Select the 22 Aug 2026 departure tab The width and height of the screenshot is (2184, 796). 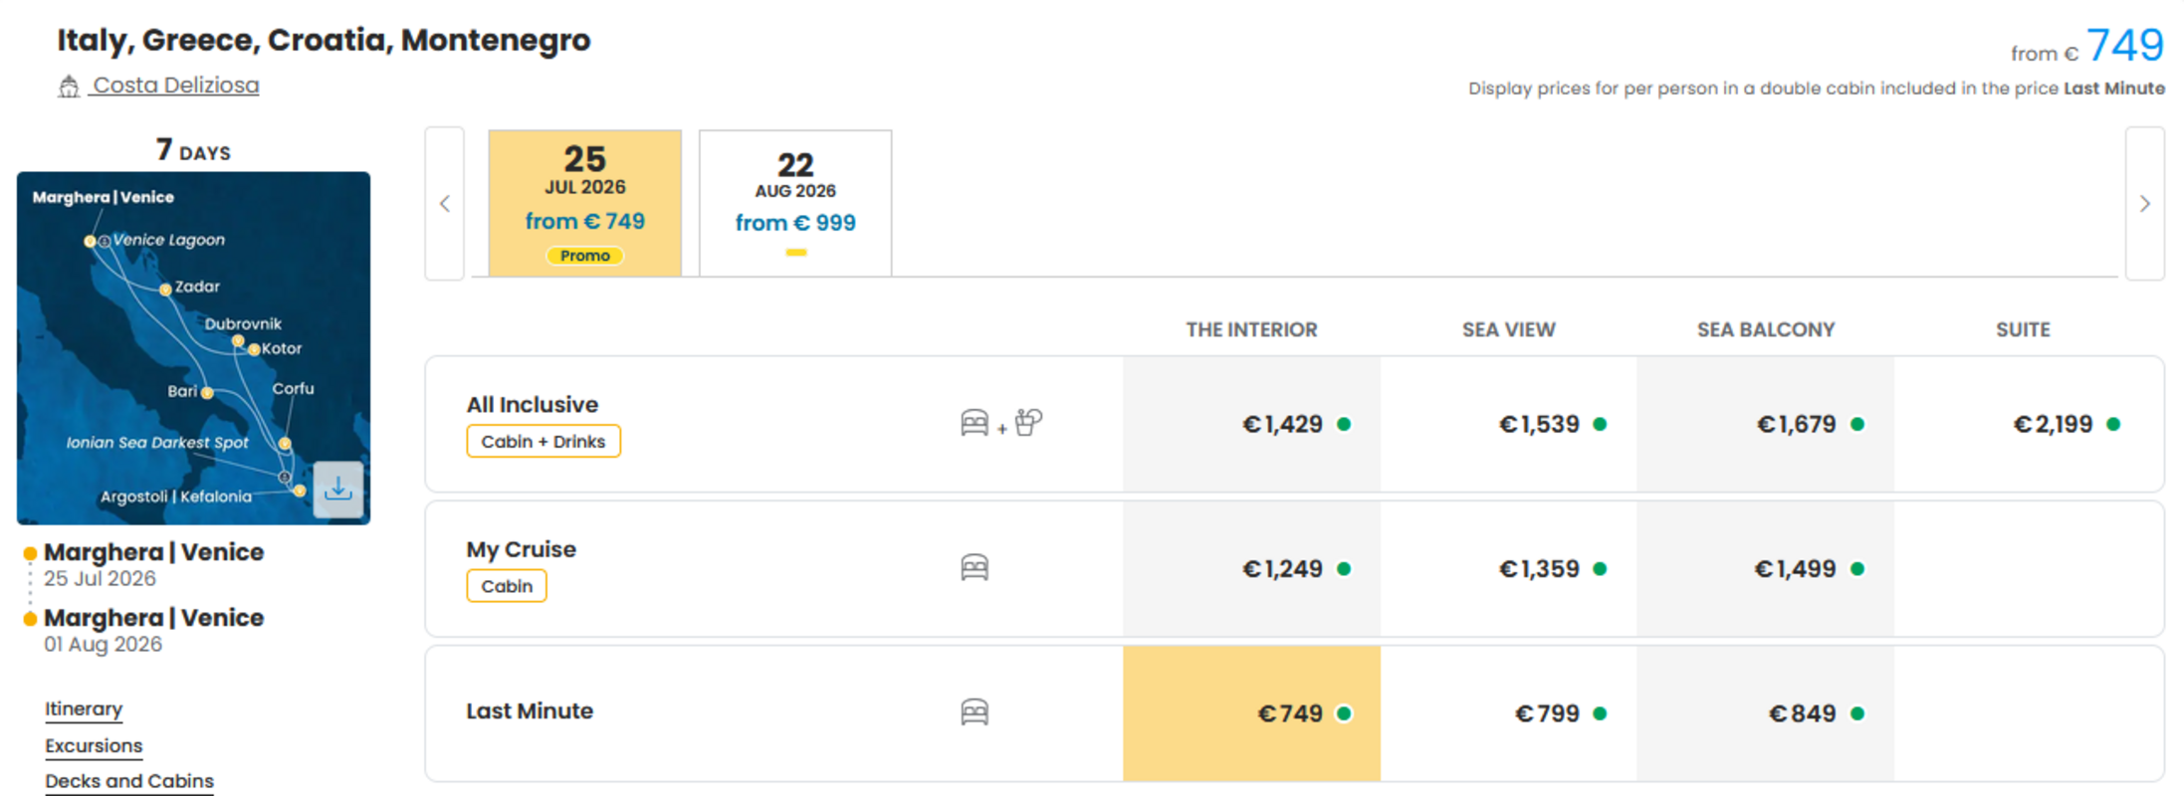click(x=795, y=203)
